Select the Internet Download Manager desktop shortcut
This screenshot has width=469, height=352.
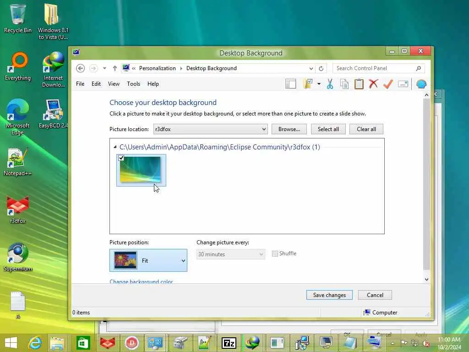point(53,70)
